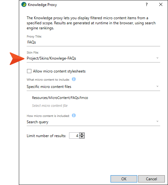Screen dimensions: 168x185
Task: Click the Proxy Title field containing FAQs
Action: tap(93, 42)
